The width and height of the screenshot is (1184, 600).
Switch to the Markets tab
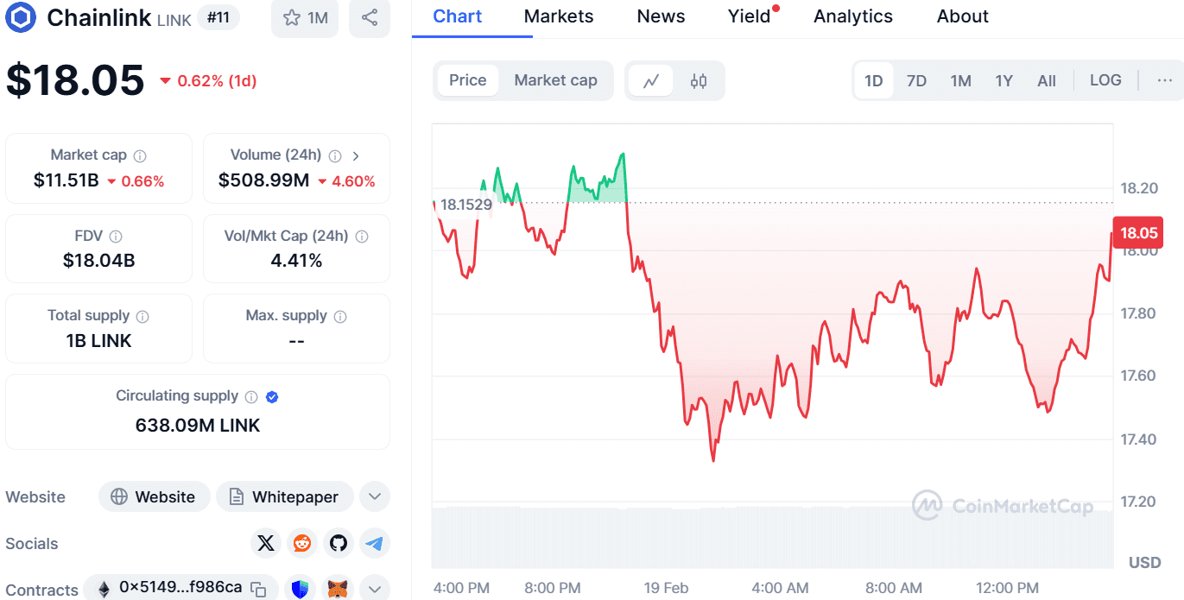click(558, 16)
